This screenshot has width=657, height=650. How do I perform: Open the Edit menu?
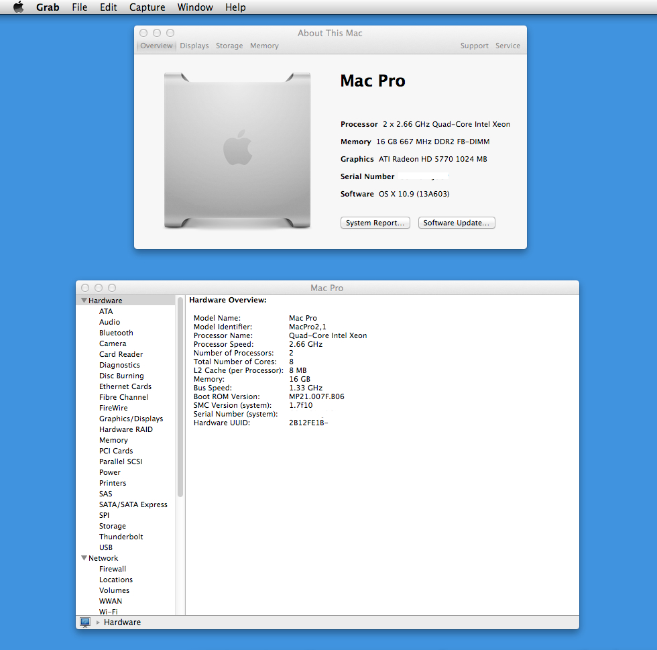[x=108, y=7]
